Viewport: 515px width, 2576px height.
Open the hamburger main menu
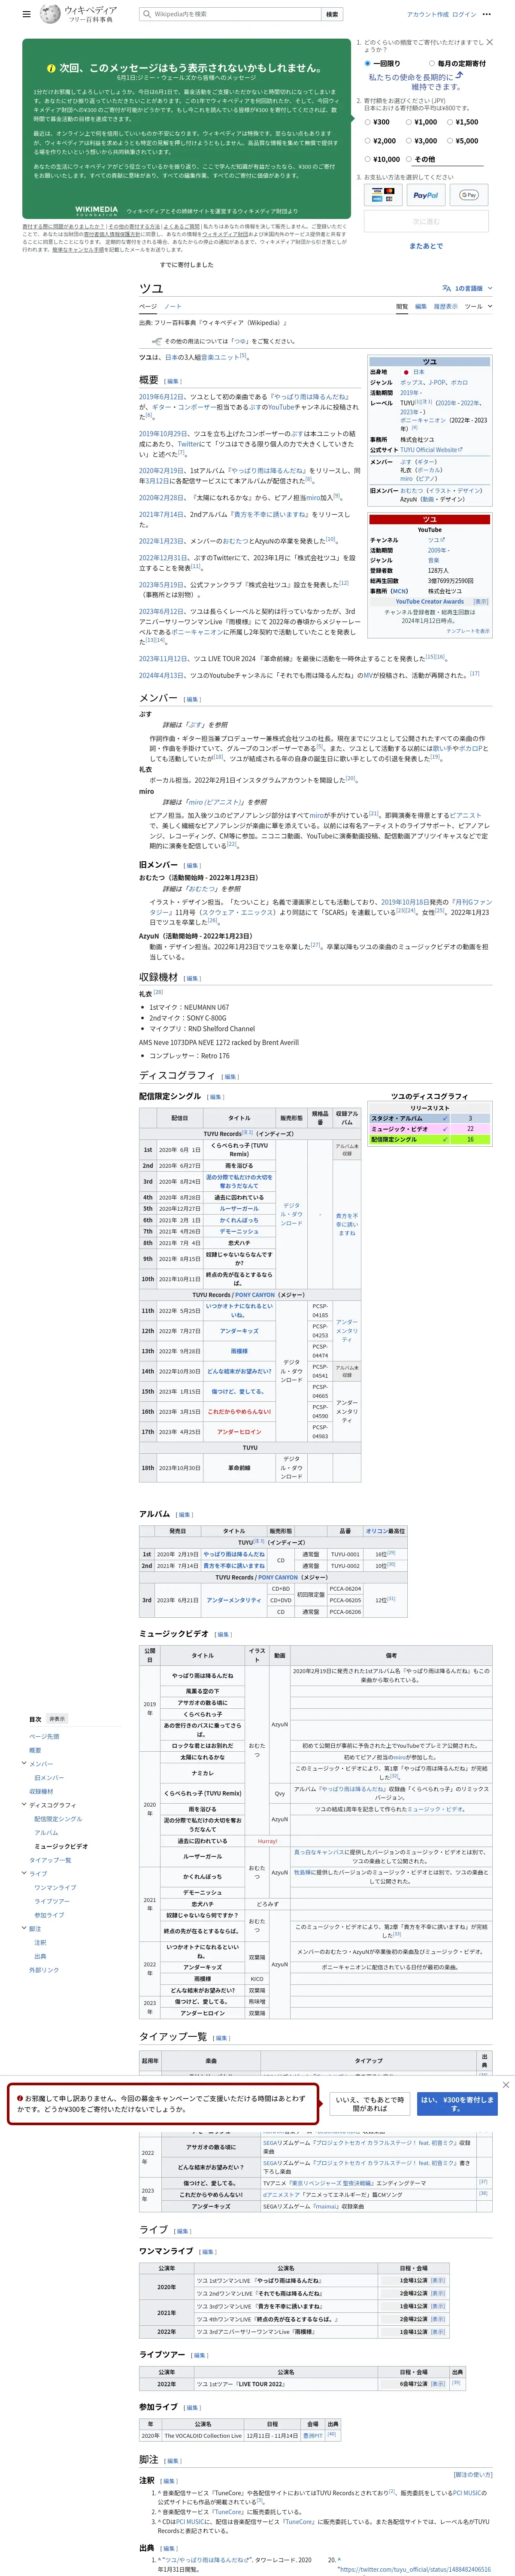(26, 15)
